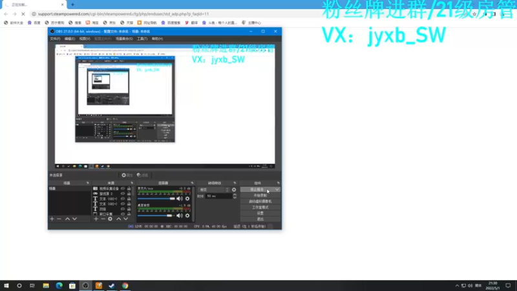The image size is (517, 291).
Task: Click the browser address bar URL
Action: 123,14
